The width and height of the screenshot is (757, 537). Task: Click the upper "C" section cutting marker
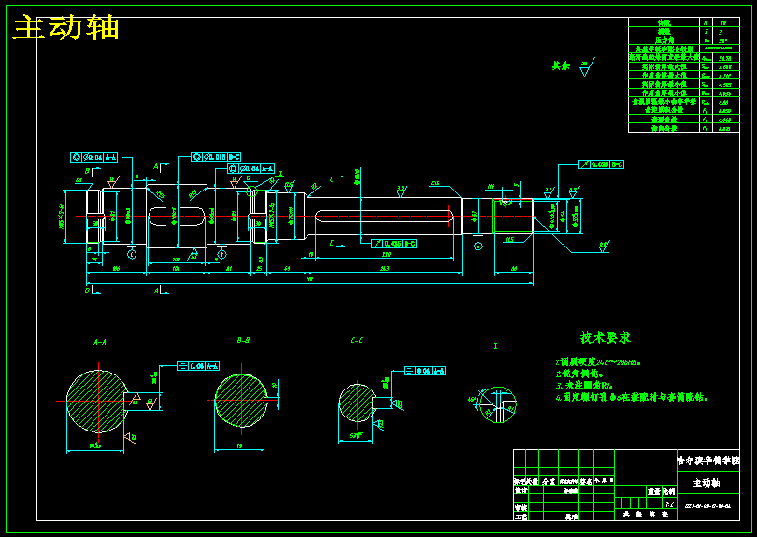[337, 180]
